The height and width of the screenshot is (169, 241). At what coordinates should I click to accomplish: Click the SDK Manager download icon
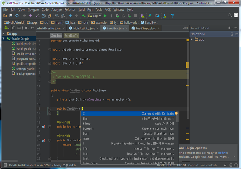click(x=165, y=16)
